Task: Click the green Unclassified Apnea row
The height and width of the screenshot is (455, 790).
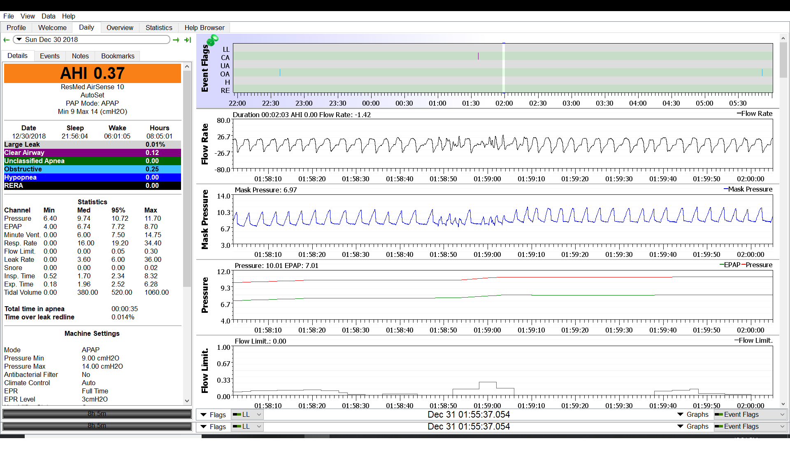Action: pos(93,161)
